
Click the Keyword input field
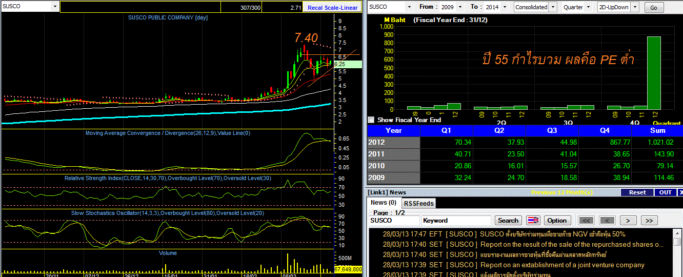coord(456,221)
